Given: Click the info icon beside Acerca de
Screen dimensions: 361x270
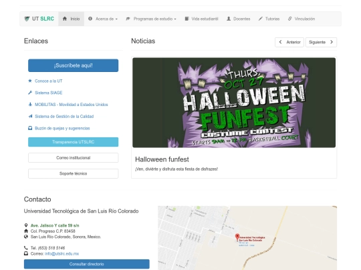Looking at the screenshot, I should tap(90, 19).
